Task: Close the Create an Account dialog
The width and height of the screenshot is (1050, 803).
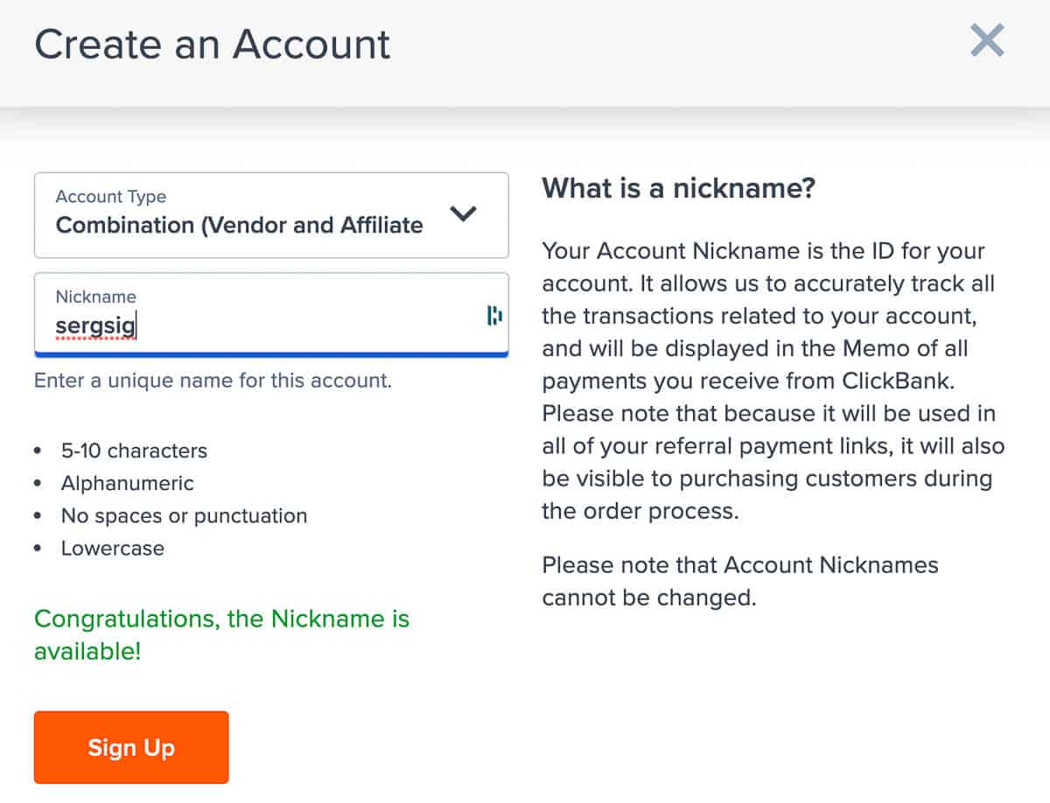Action: point(987,40)
